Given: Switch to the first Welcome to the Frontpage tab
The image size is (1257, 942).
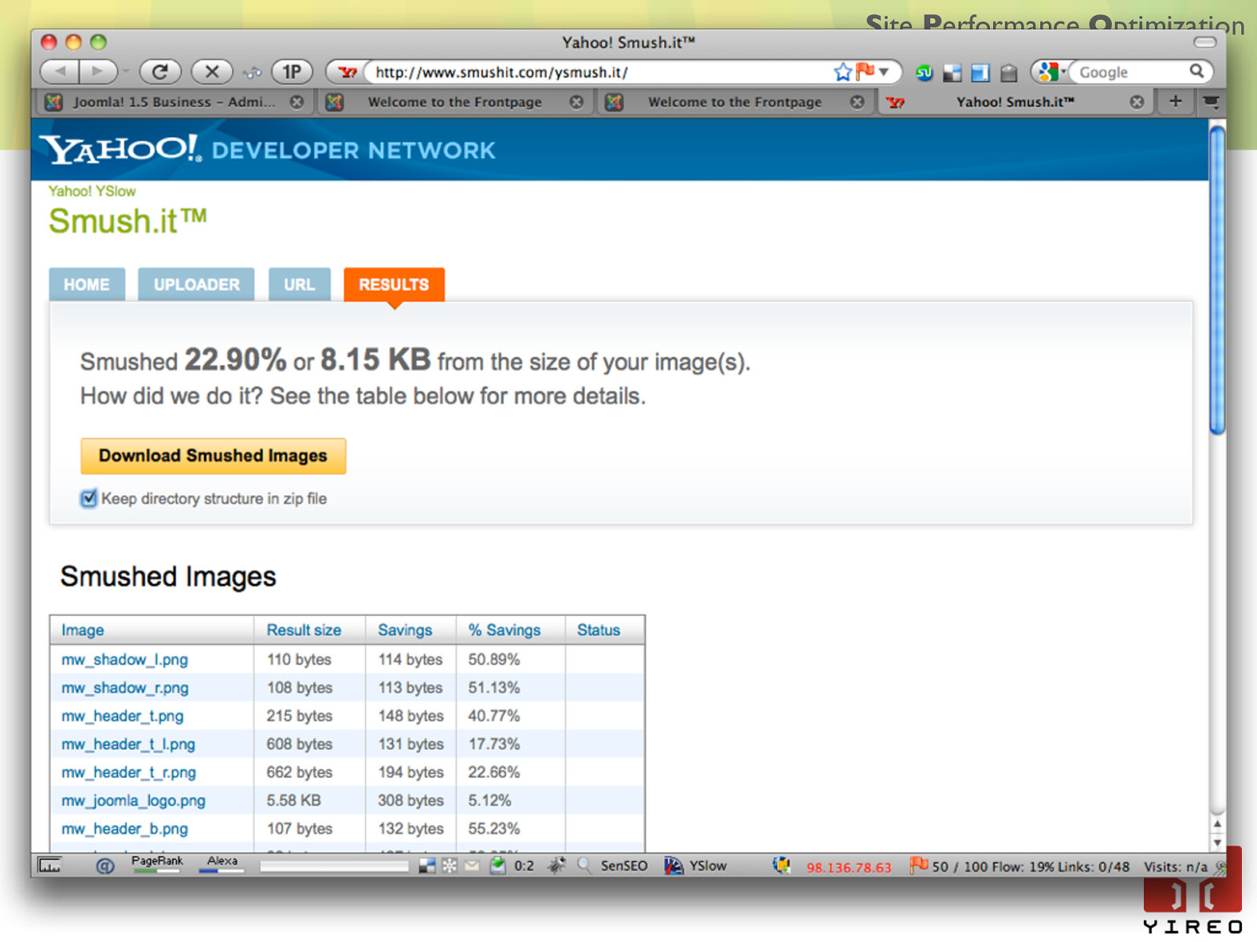Looking at the screenshot, I should pyautogui.click(x=455, y=102).
